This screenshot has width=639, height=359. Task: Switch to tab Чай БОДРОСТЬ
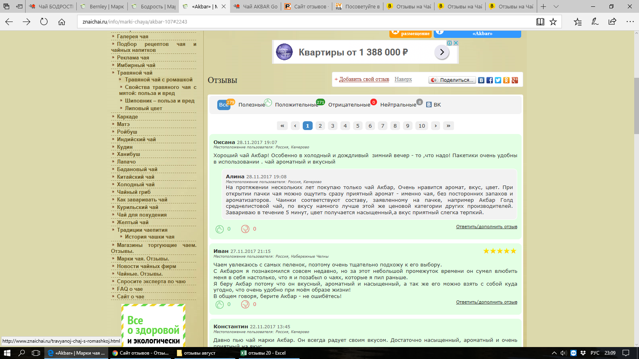coord(51,6)
